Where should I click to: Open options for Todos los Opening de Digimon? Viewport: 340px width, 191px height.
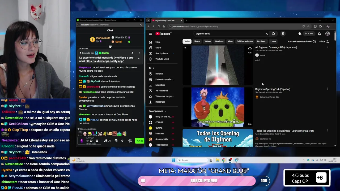328,131
